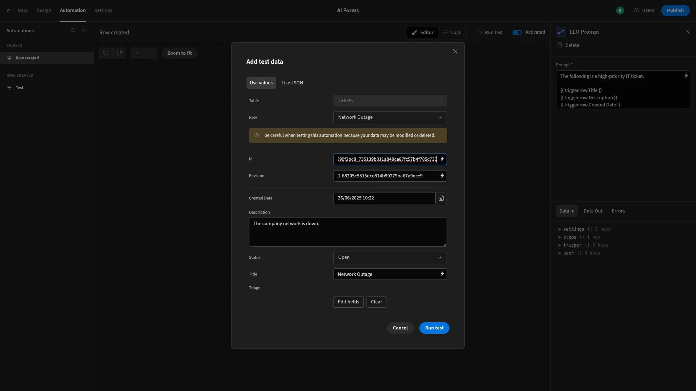Click Cancel in the dialog
Screen dimensions: 696x391
tap(400, 328)
